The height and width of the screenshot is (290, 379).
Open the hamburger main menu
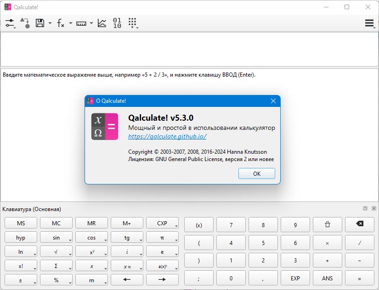pyautogui.click(x=369, y=23)
